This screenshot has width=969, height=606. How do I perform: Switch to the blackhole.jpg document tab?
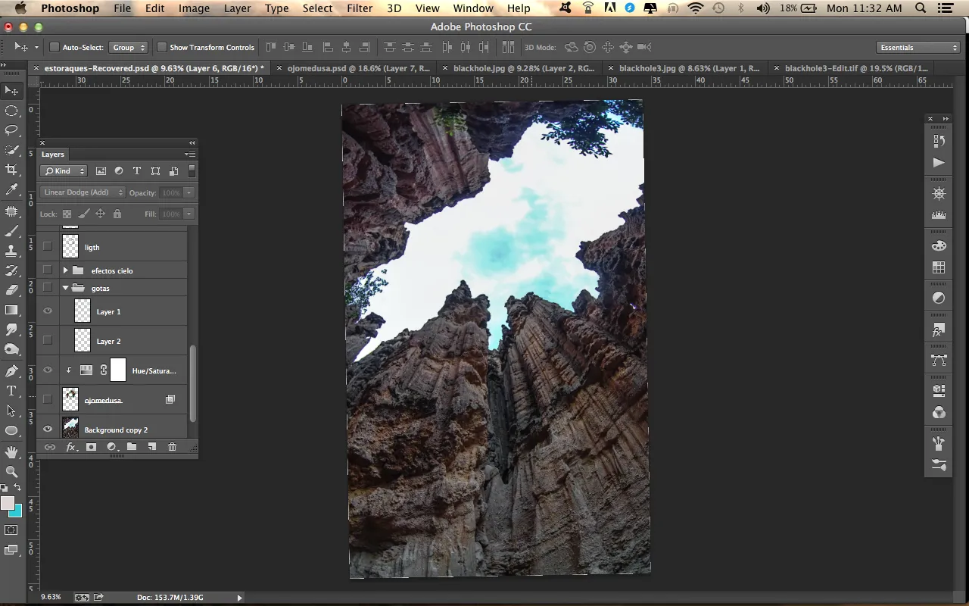519,68
